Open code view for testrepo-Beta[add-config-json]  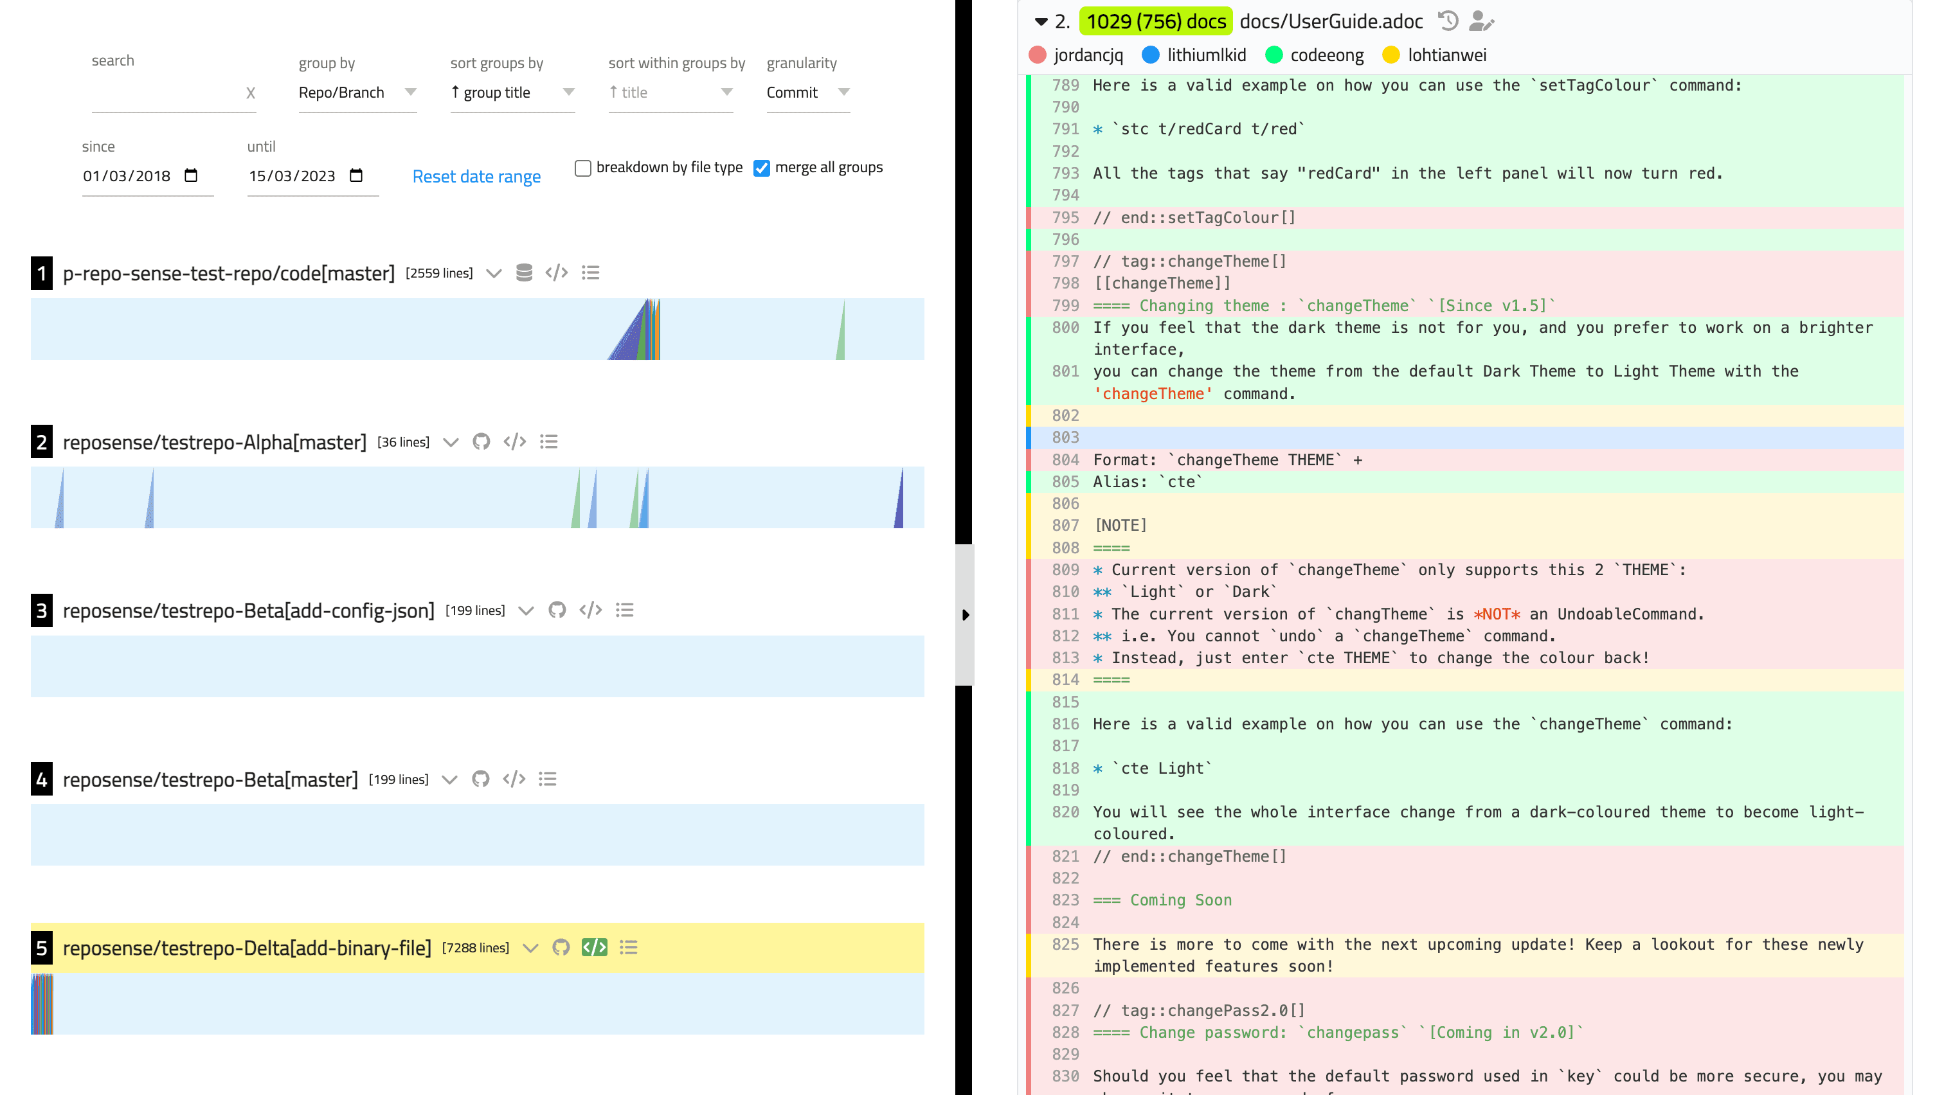tap(590, 609)
